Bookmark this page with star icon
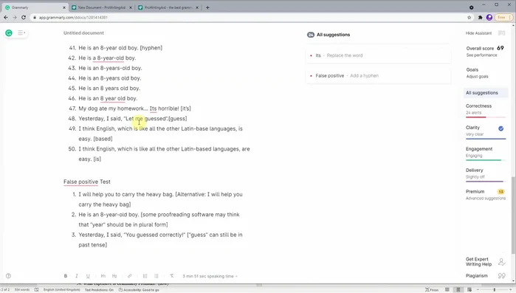Viewport: 516px width, 293px height. [x=469, y=18]
